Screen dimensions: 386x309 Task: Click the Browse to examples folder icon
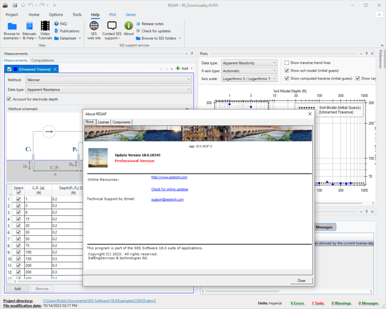(12, 26)
